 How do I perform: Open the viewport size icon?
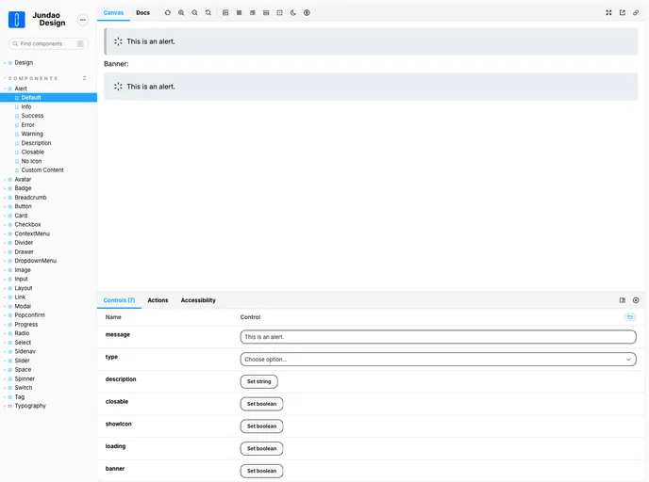click(253, 13)
